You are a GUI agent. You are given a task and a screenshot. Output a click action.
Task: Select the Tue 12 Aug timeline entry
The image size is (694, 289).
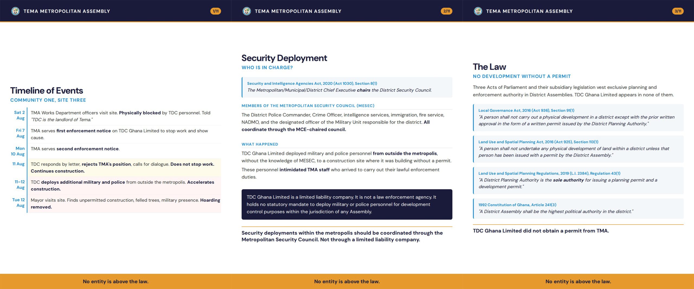coord(116,203)
